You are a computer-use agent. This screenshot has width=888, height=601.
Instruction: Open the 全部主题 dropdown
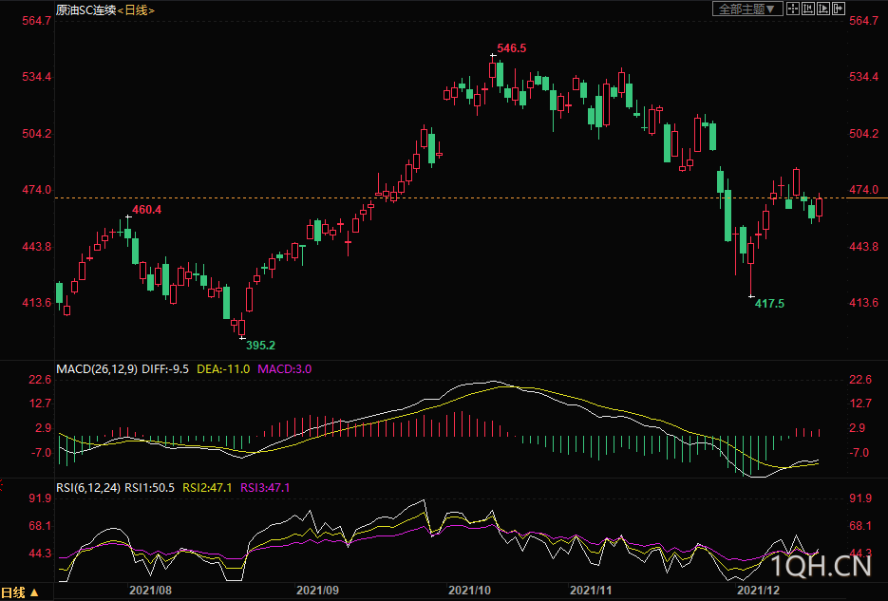(747, 9)
